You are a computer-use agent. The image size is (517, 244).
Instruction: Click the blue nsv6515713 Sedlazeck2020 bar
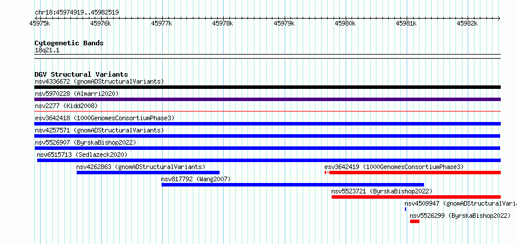point(269,160)
